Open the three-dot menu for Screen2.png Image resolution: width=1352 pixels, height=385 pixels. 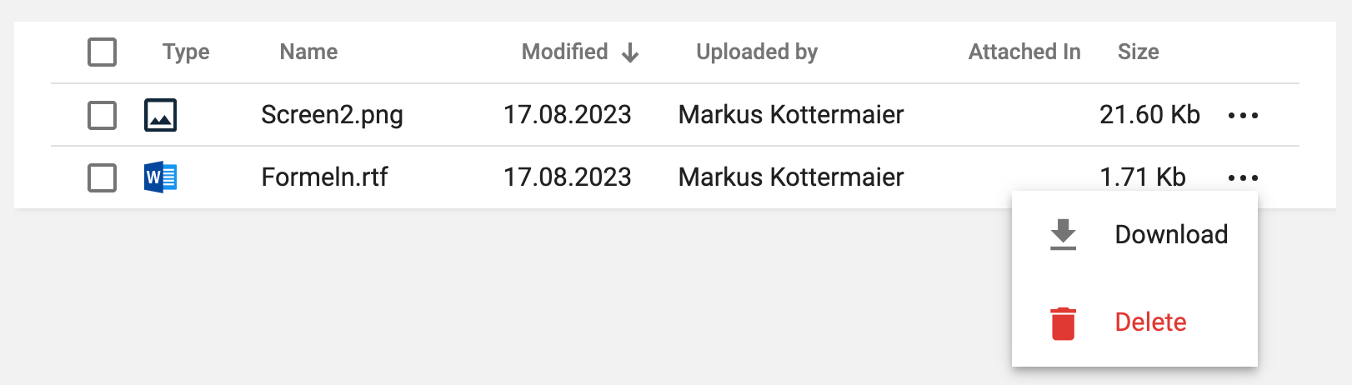1243,115
